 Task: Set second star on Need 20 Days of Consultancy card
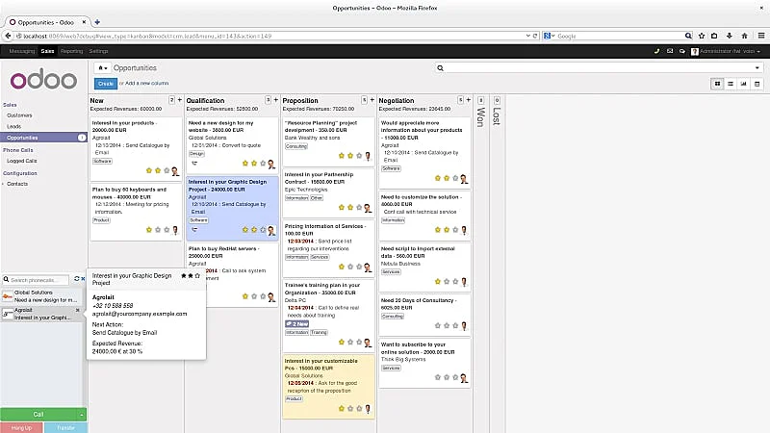click(x=447, y=325)
